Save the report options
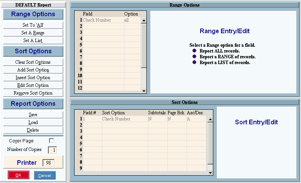The height and width of the screenshot is (183, 301). tap(33, 115)
